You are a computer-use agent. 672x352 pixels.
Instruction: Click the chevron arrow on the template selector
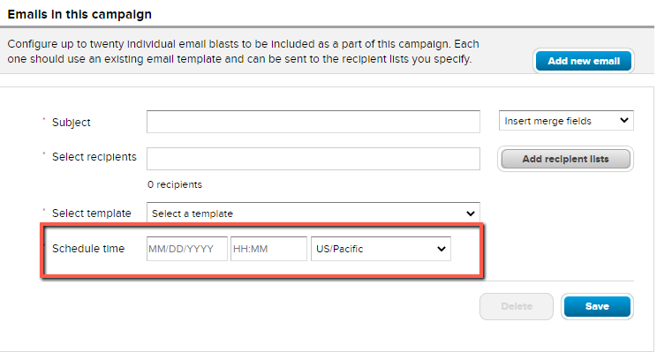(471, 213)
